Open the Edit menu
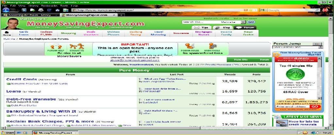Image resolution: width=334 pixels, height=135 pixels. [x=13, y=6]
